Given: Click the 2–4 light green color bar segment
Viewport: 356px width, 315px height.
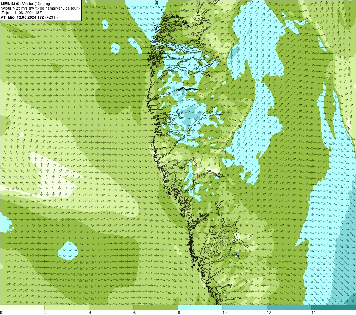Looking at the screenshot, I should click(67, 307).
